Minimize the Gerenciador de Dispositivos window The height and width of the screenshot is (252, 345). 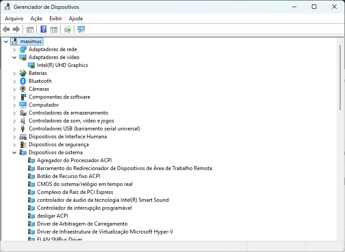point(294,7)
